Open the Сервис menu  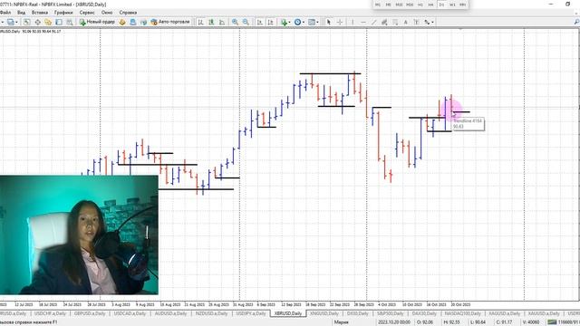(x=87, y=13)
